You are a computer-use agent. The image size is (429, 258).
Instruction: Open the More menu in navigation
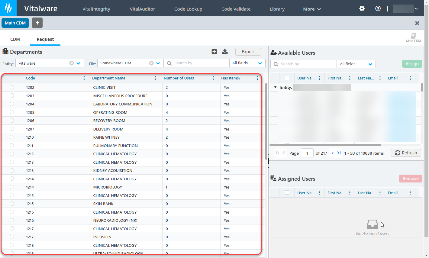[x=312, y=9]
